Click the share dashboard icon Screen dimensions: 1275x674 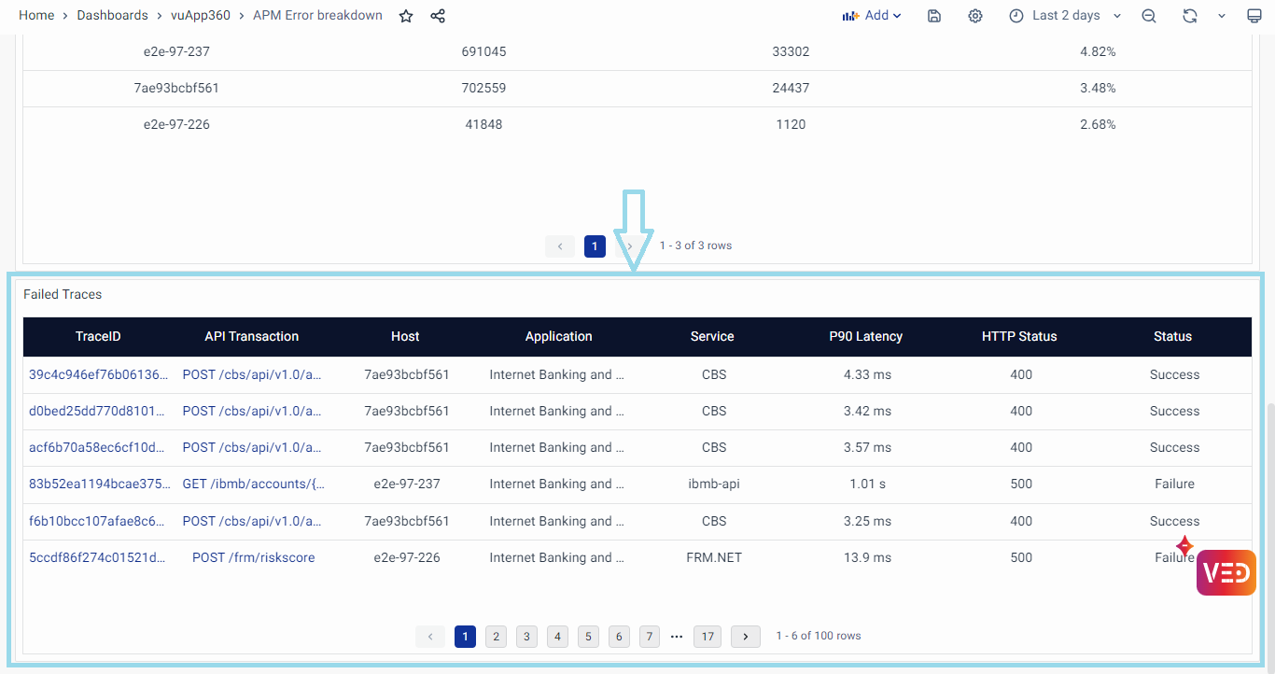click(438, 16)
